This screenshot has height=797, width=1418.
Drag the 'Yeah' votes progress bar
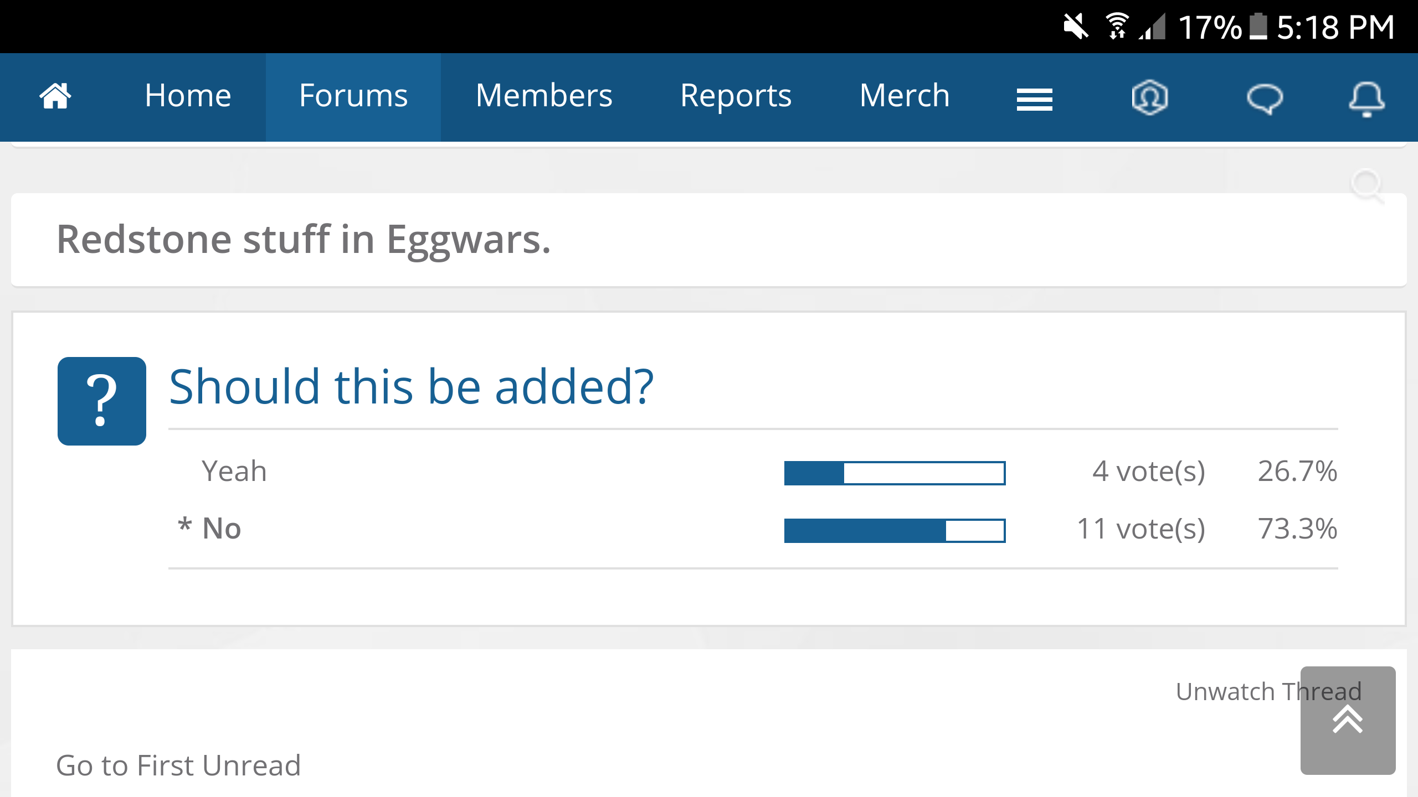click(x=895, y=472)
